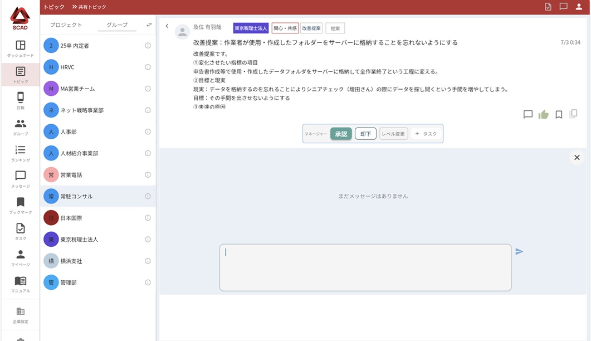Select the 東京税理士法人 group in list
591x341 pixels.
98,240
